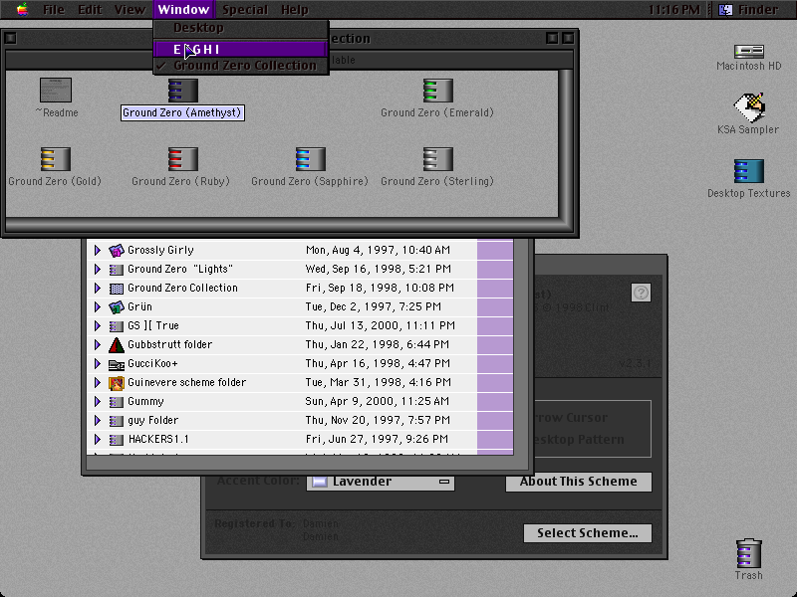Image resolution: width=797 pixels, height=597 pixels.
Task: Click the Guinevere scheme folder icon
Action: coord(117,383)
